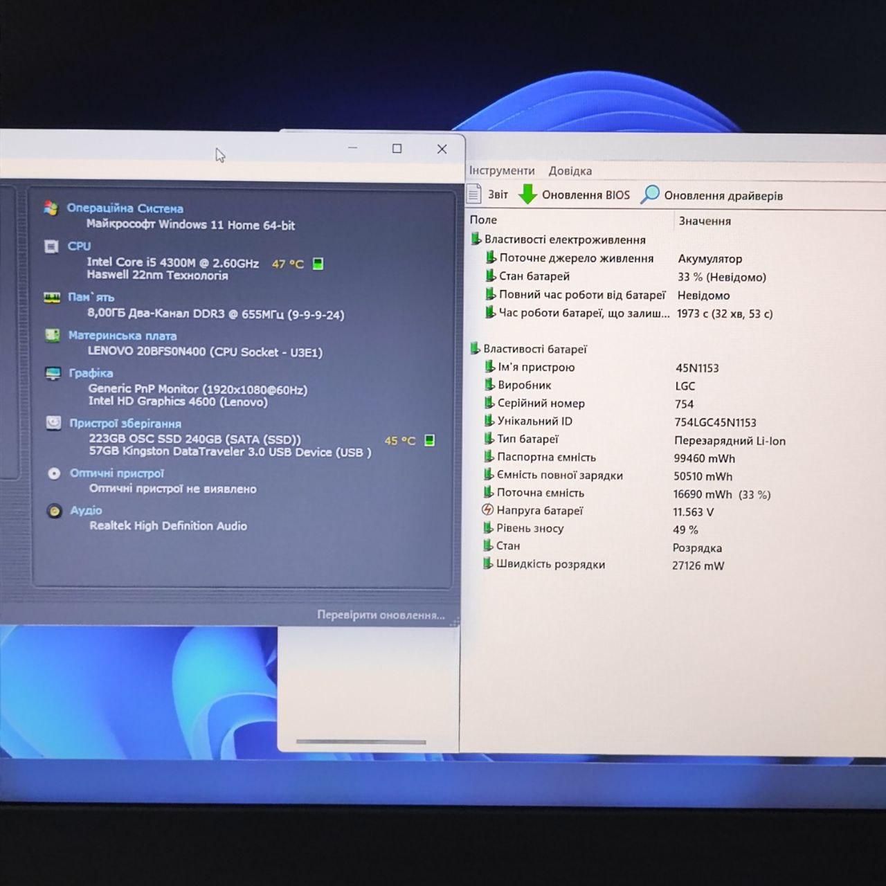Click the icon beside Тип батареї

pyautogui.click(x=489, y=439)
